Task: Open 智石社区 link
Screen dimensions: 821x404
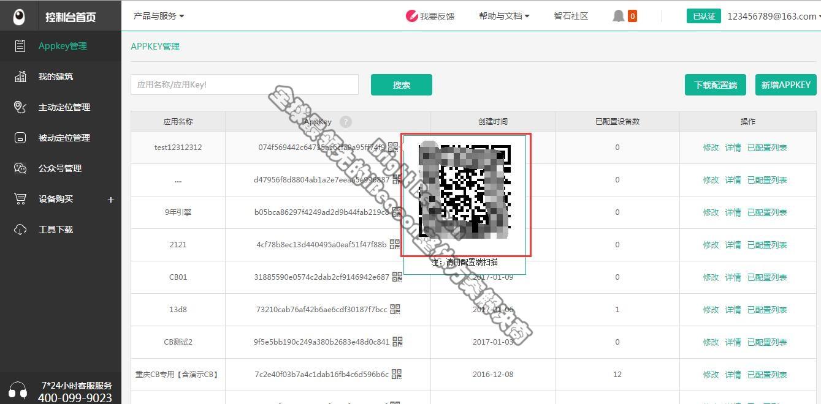Action: coord(571,16)
